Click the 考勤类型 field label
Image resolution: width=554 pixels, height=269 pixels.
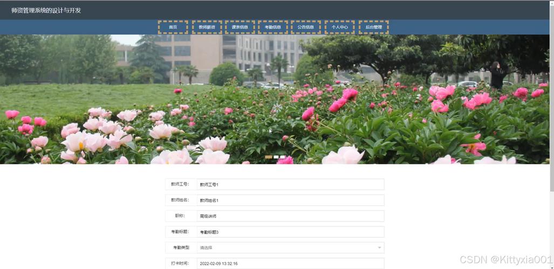[x=181, y=247]
